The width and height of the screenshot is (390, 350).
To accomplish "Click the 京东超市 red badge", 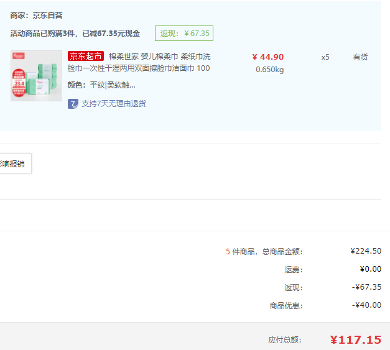I will tap(86, 56).
